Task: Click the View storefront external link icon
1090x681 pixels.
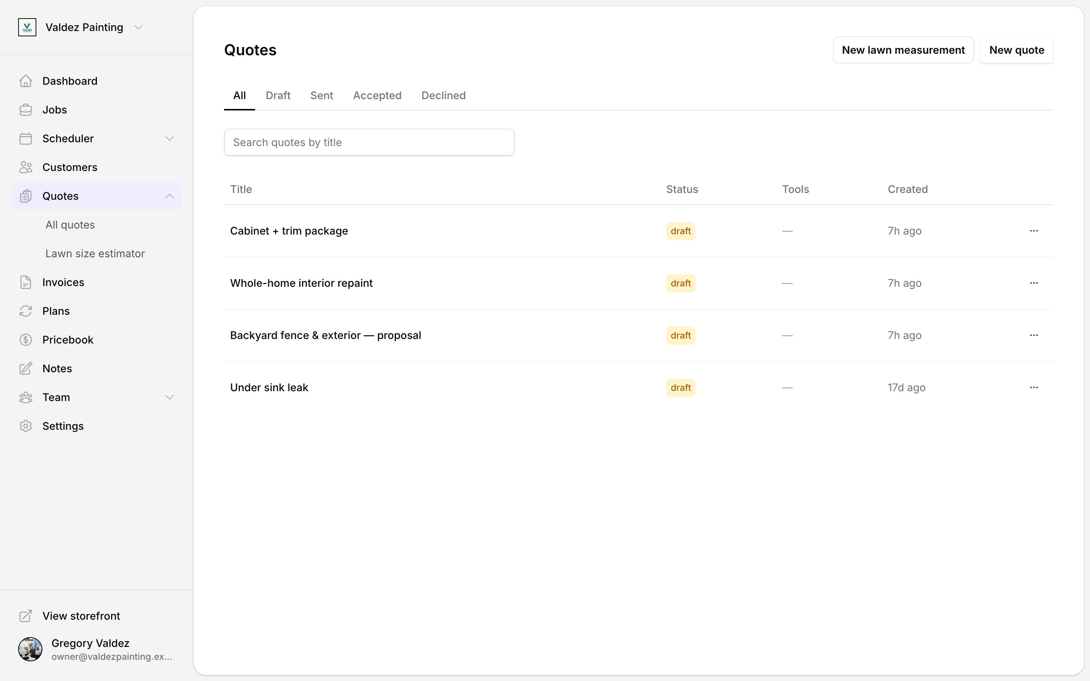Action: 26,616
